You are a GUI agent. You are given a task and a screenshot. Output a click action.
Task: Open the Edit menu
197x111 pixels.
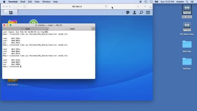[x=30, y=2]
